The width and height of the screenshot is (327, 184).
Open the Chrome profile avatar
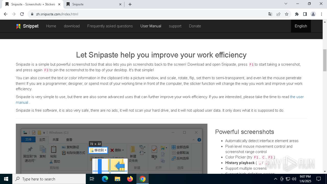coord(313,14)
